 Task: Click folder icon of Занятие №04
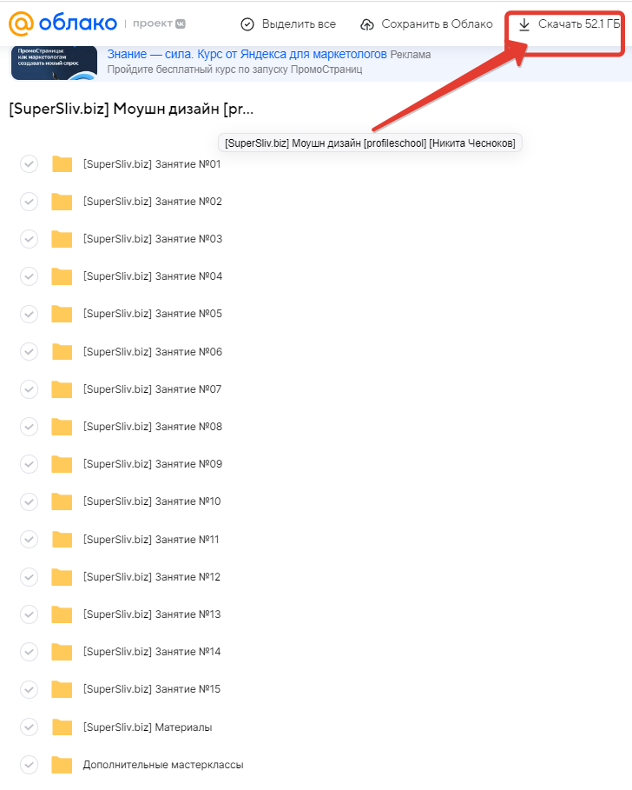[x=62, y=276]
